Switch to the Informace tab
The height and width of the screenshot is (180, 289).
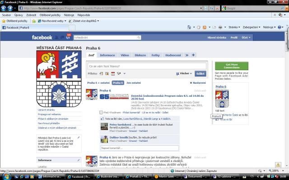(107, 55)
